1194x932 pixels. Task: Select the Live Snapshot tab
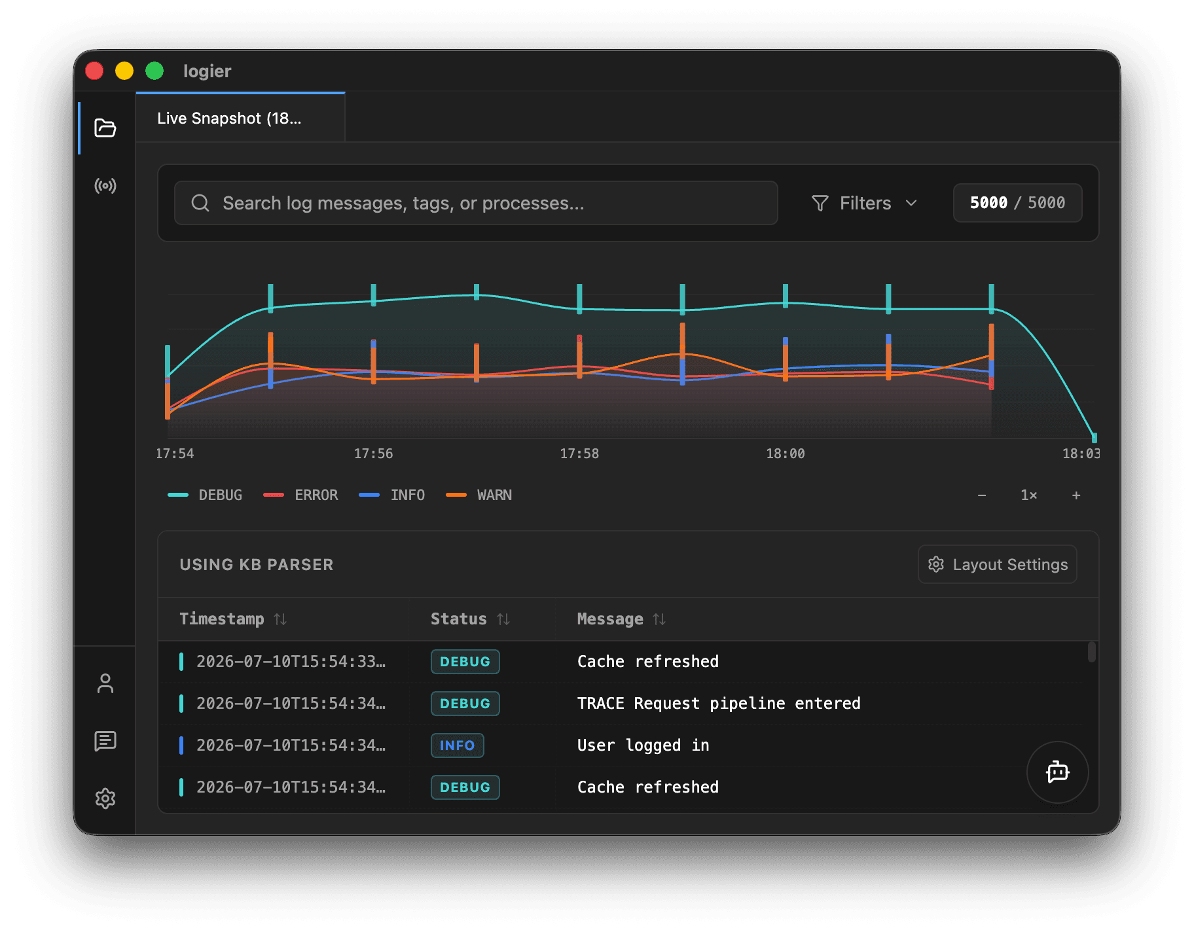tap(240, 118)
